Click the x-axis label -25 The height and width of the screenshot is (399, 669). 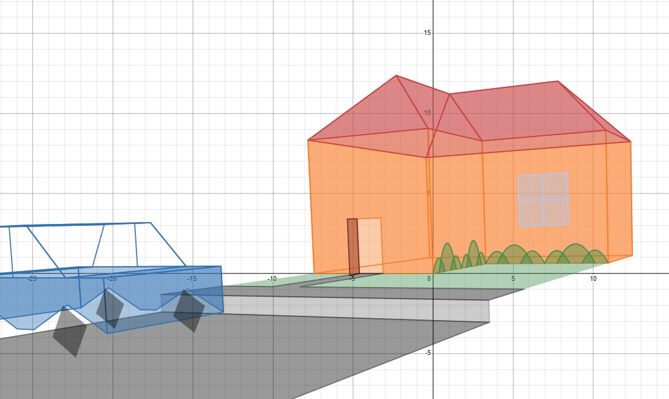click(x=32, y=278)
